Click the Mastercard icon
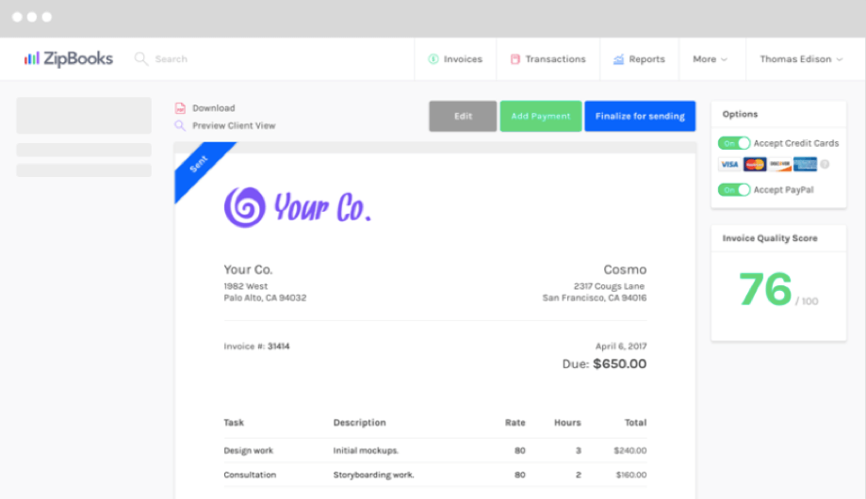Viewport: 866px width, 499px height. (755, 165)
